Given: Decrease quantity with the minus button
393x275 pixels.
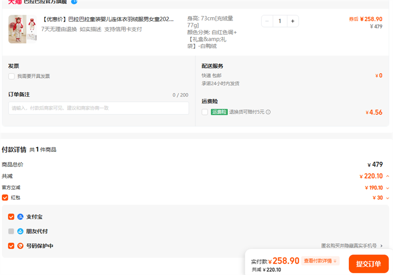Looking at the screenshot, I should coord(267,21).
